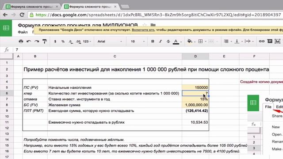Go forward in the browser
Image resolution: width=283 pixels, height=159 pixels.
point(14,15)
